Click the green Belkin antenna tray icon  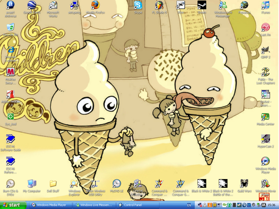point(229,205)
